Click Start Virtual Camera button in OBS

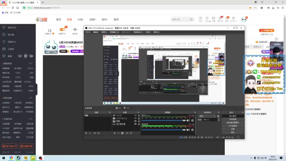point(233,123)
